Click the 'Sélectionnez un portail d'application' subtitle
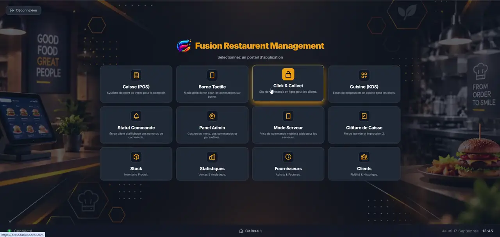Image resolution: width=500 pixels, height=237 pixels. (250, 57)
